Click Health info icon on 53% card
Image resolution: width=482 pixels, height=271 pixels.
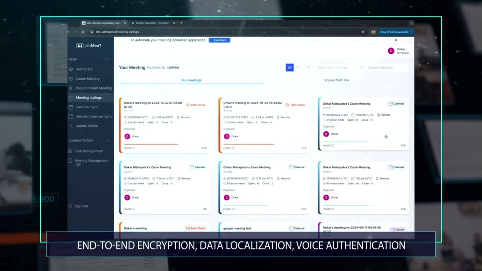tap(233, 209)
